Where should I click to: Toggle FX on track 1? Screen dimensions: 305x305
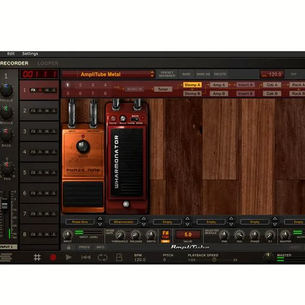[33, 90]
